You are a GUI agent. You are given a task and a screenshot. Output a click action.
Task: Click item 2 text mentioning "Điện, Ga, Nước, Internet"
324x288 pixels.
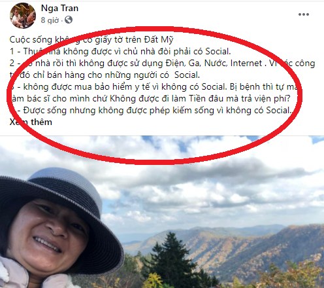click(162, 63)
